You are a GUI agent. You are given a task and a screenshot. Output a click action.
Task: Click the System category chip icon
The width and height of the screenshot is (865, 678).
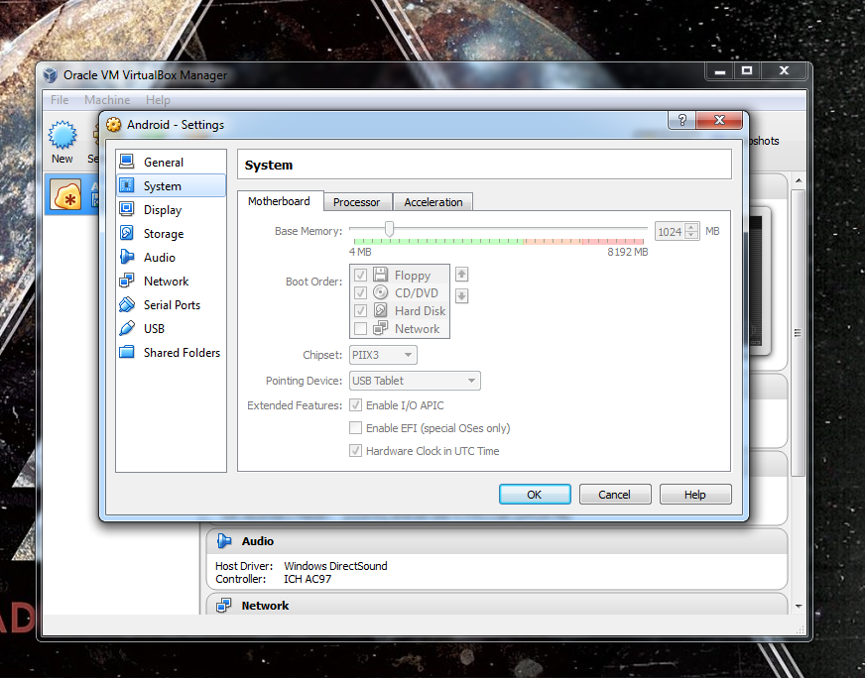click(127, 185)
